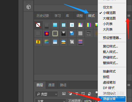Apply the pastel rainbow gradient style
Viewport: 132px width, 102px height.
80,25
